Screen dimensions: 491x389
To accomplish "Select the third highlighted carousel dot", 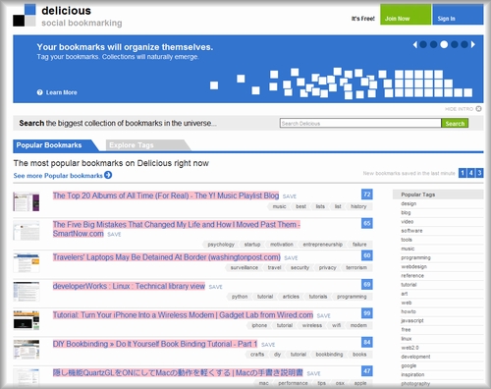I will pyautogui.click(x=444, y=44).
